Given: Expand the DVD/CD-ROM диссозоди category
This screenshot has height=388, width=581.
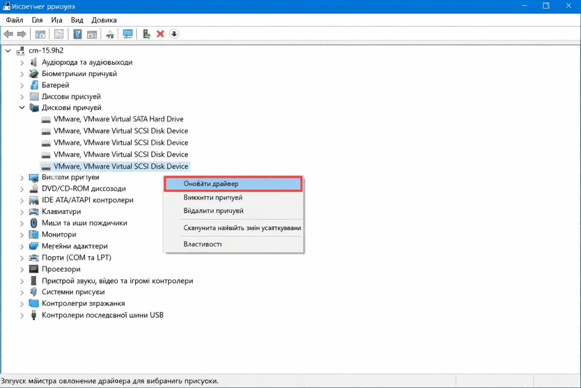Looking at the screenshot, I should [x=22, y=188].
